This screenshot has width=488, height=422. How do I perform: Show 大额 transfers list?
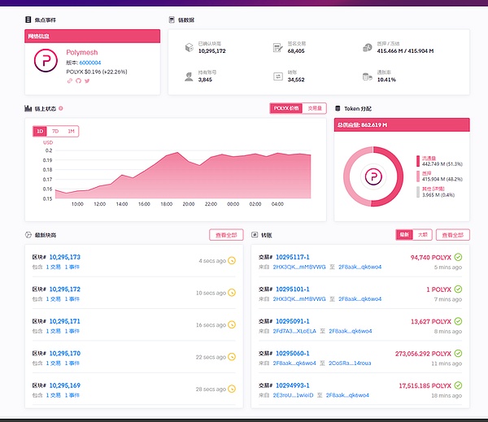pyautogui.click(x=423, y=235)
